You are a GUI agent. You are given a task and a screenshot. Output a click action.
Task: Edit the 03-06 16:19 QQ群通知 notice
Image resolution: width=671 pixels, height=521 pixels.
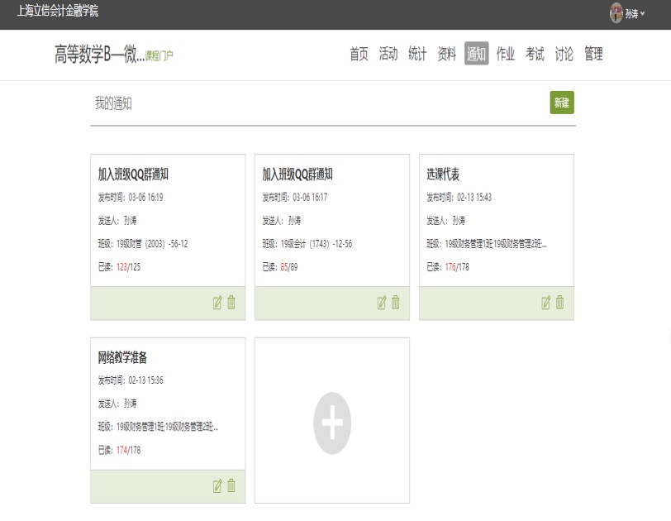click(x=217, y=303)
